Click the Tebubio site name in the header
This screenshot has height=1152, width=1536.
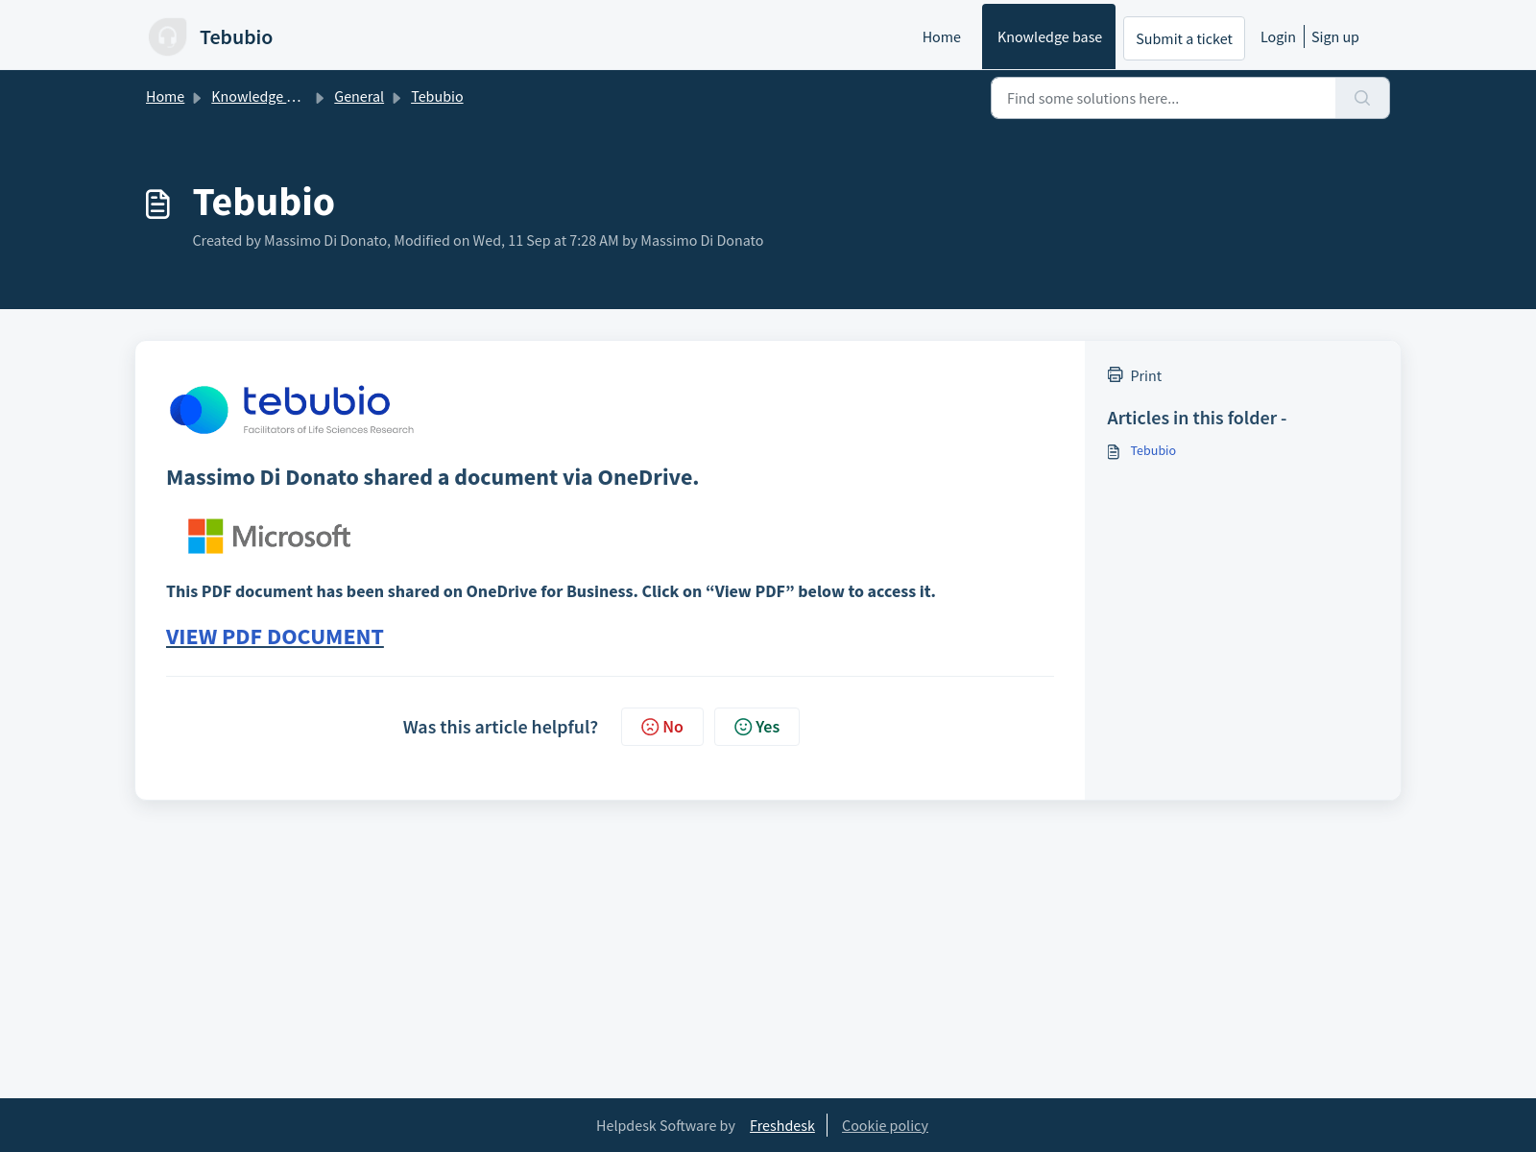[236, 36]
